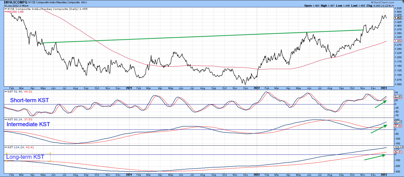Image resolution: width=404 pixels, height=177 pixels.
Task: Click bottom-right handle of Long-term KST text box
Action: [50, 161]
